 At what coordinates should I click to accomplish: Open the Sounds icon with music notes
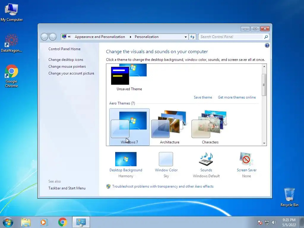(x=206, y=159)
